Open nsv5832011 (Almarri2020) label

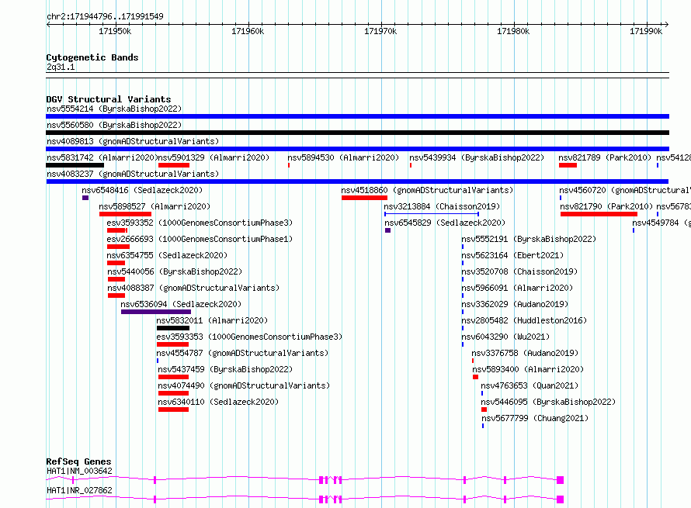(x=212, y=320)
